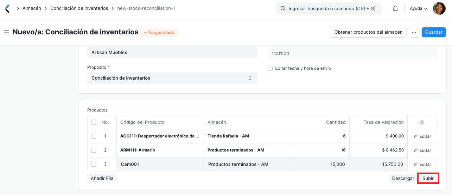The width and height of the screenshot is (452, 195).
Task: Click the 15.750,00 valuation rate cell
Action: coord(378,164)
